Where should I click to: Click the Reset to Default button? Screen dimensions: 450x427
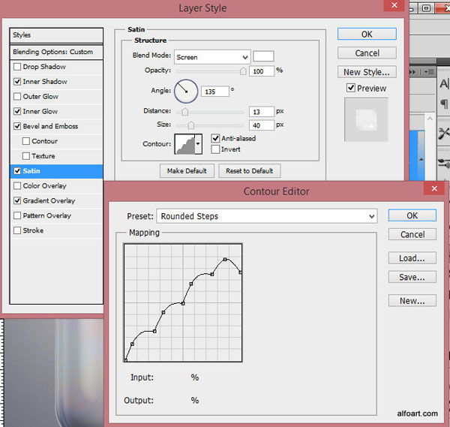tap(250, 171)
